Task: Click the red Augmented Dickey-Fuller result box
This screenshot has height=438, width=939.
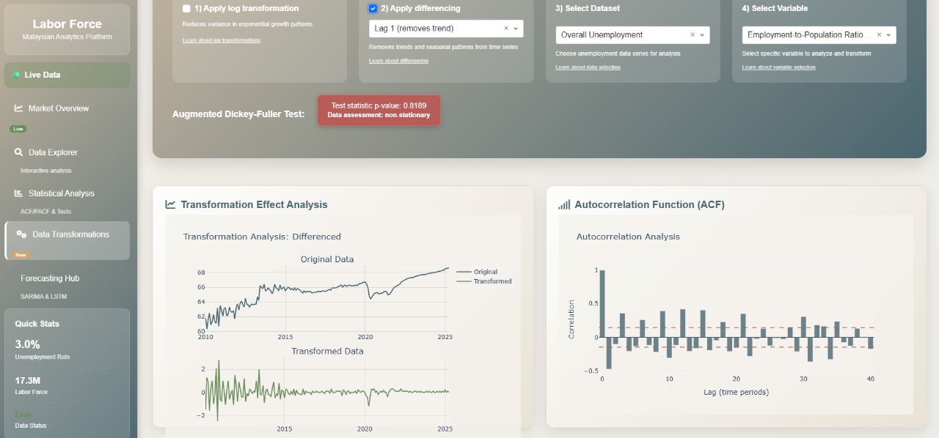Action: coord(379,110)
